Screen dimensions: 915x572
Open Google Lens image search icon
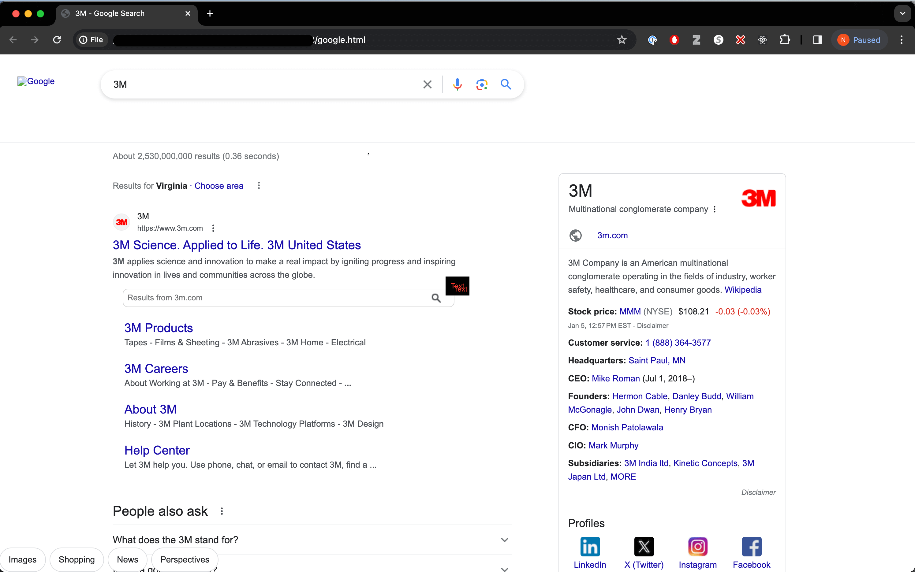481,84
